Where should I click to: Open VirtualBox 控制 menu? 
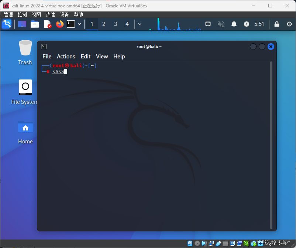22,14
